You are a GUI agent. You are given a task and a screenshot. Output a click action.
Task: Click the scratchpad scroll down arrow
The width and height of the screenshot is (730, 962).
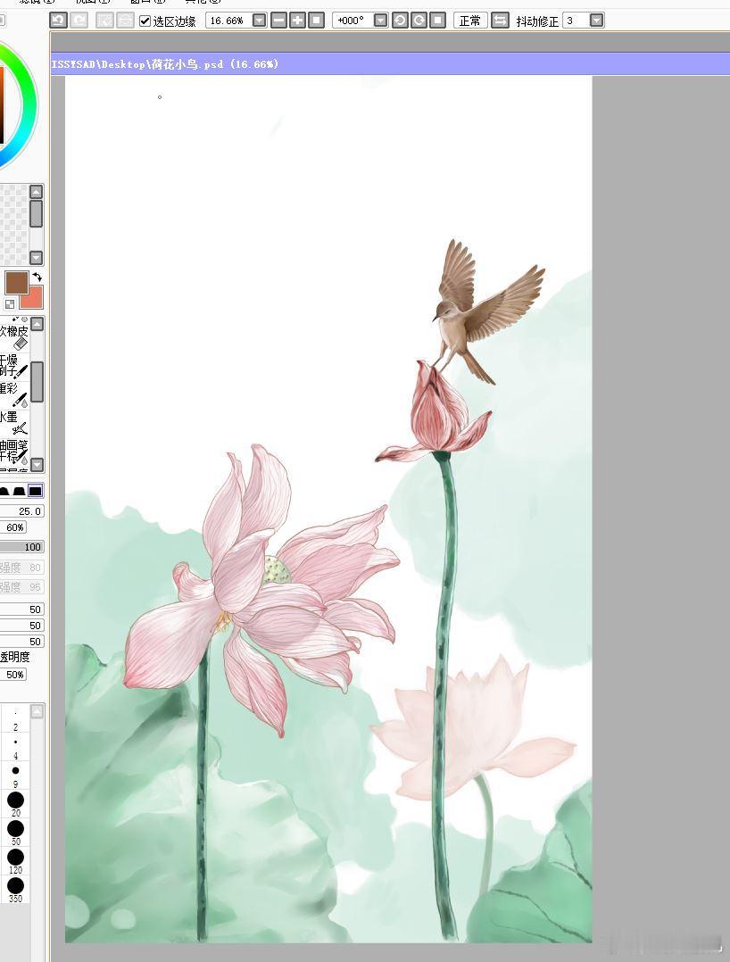(37, 257)
